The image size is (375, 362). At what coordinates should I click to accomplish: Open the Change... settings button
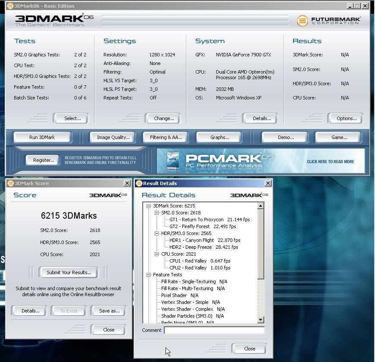162,118
